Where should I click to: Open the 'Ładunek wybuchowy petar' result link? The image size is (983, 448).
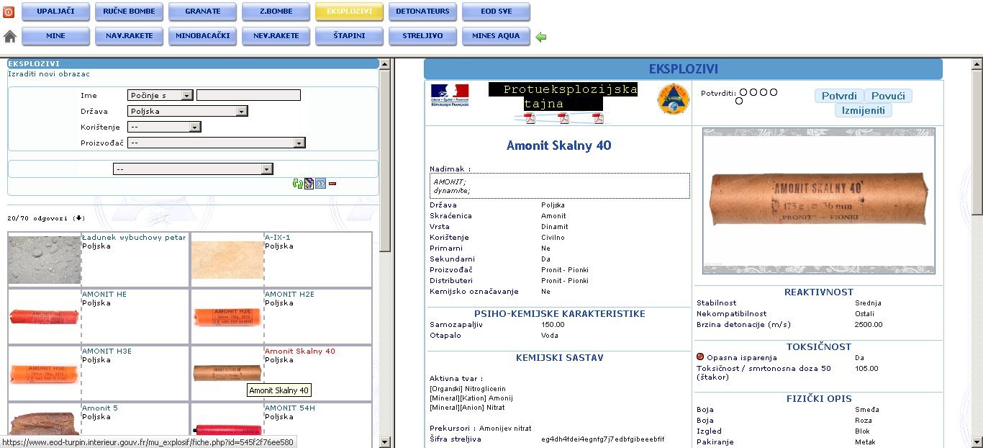134,237
